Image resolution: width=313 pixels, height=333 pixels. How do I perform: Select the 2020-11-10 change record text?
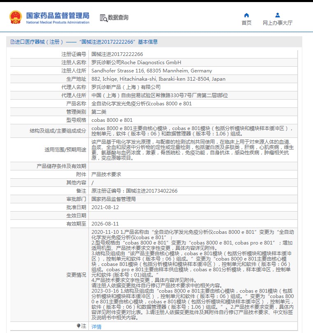[x=192, y=259]
